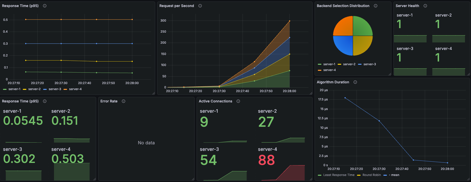Click the 0.302 response time value
Viewport: 471px width, 182px height.
19,159
